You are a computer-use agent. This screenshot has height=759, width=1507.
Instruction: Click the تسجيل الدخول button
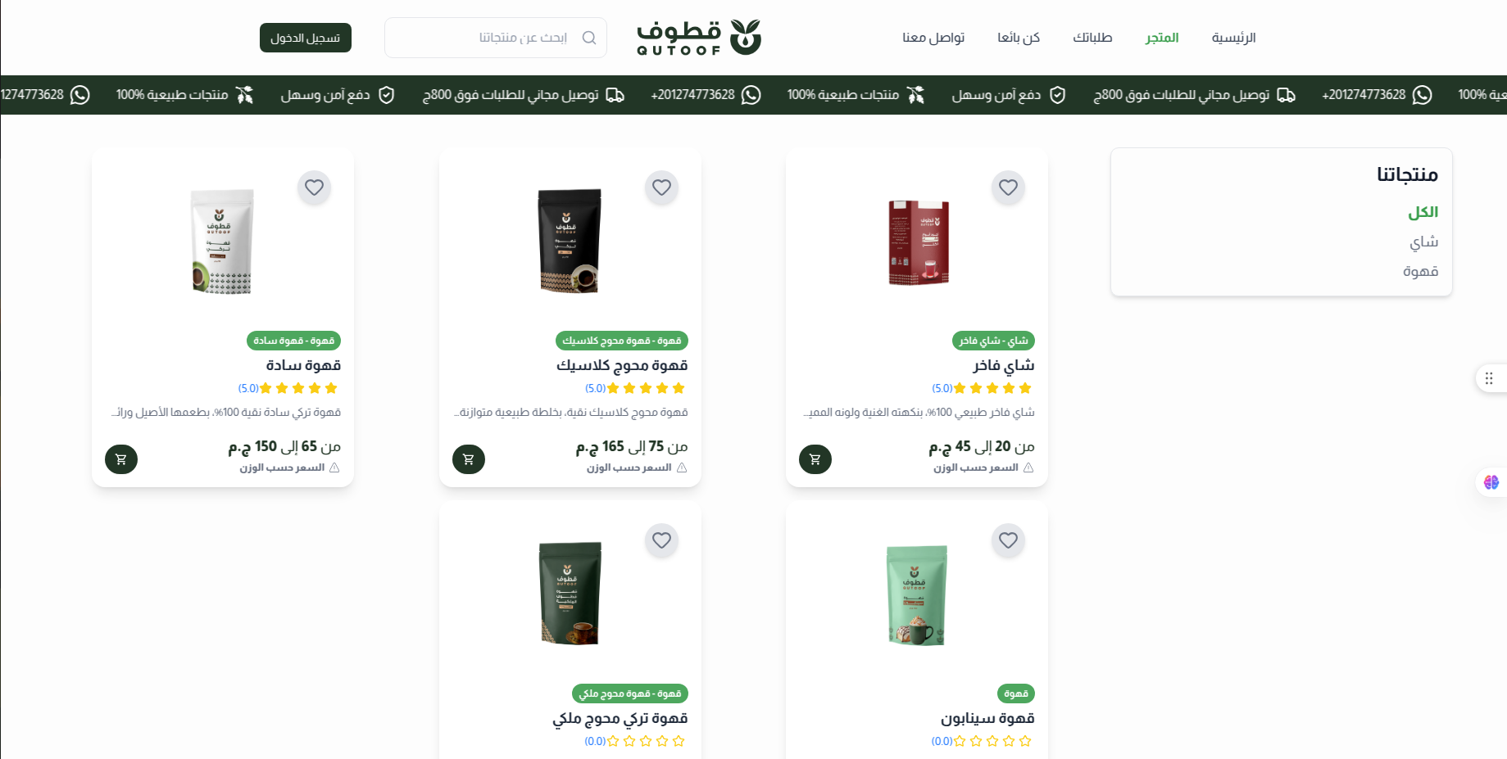click(306, 38)
